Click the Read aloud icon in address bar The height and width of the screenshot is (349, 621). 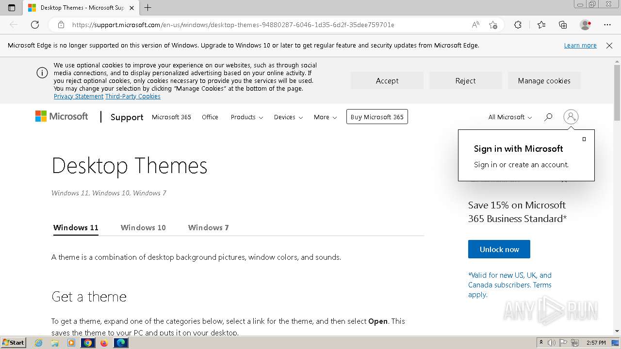pos(475,25)
